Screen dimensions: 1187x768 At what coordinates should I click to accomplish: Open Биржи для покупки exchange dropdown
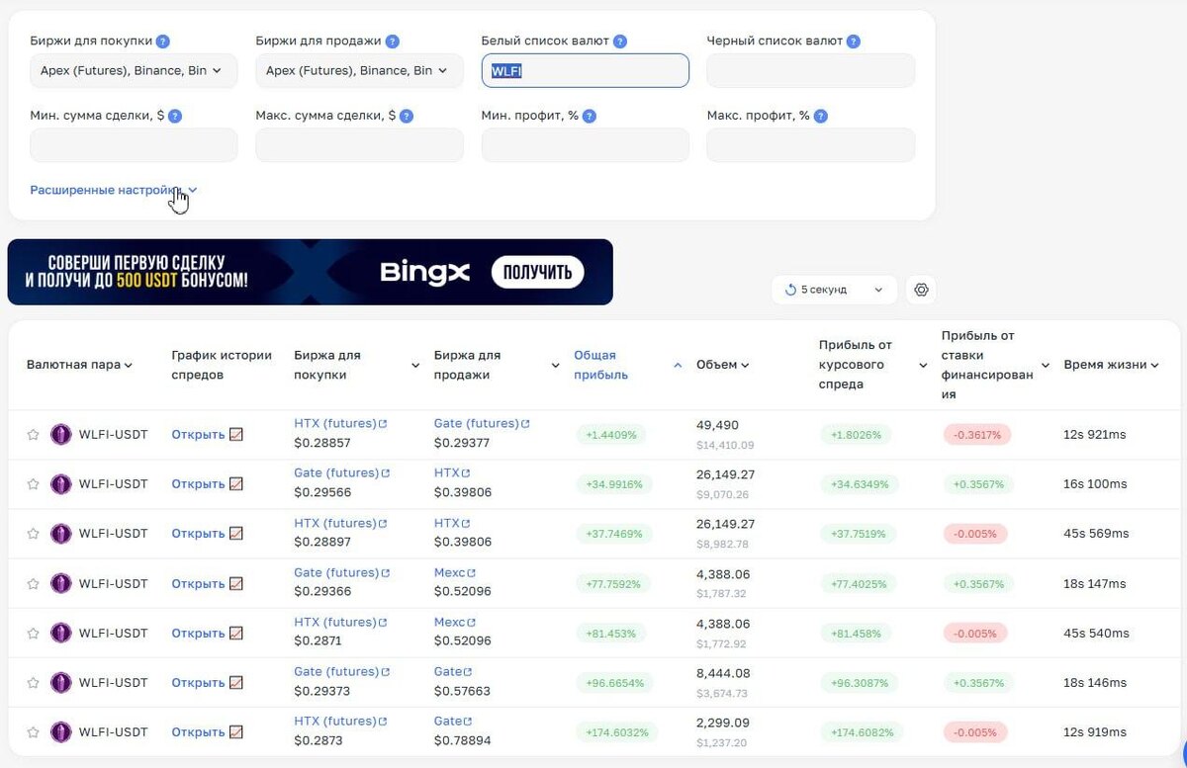point(134,71)
